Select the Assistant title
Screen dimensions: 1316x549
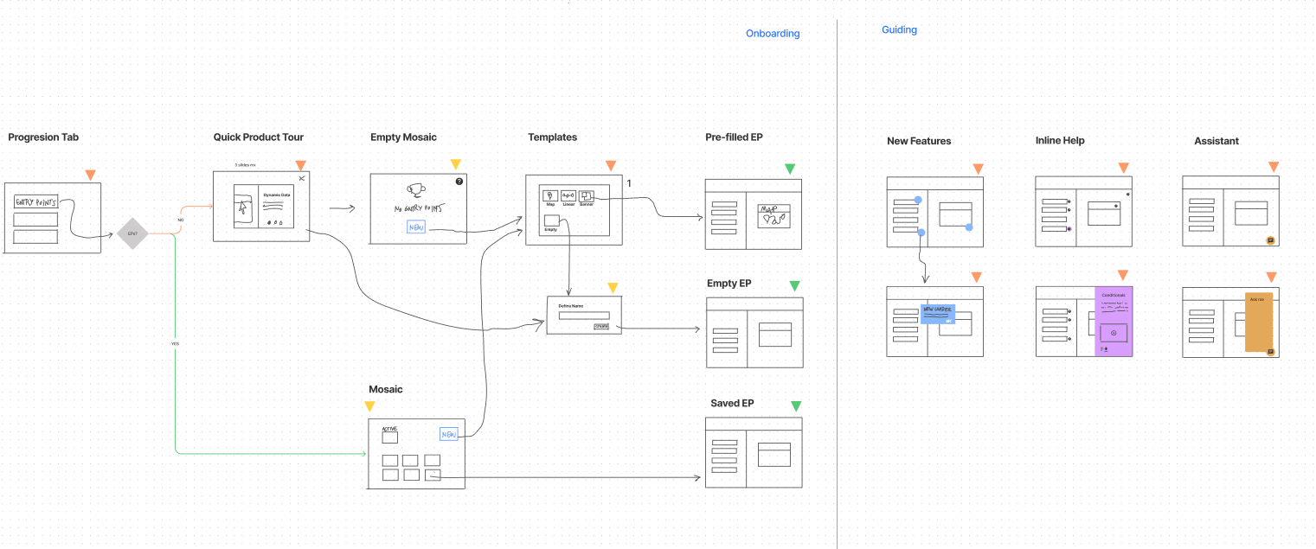pos(1216,140)
